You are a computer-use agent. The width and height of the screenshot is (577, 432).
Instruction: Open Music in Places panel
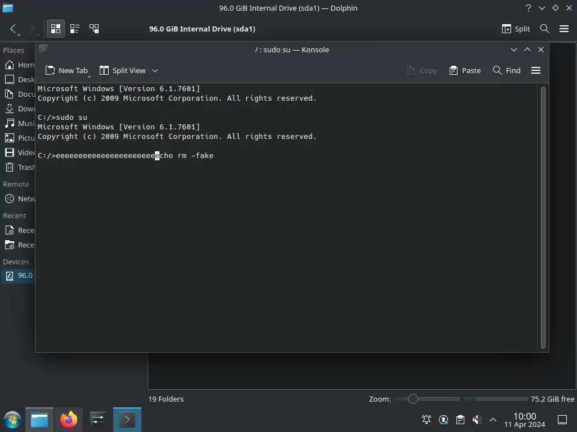pyautogui.click(x=20, y=123)
